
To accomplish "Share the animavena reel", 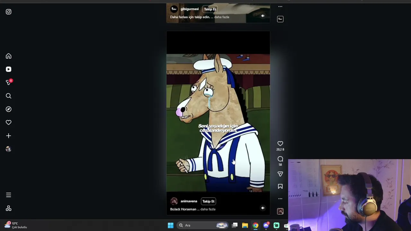I will pyautogui.click(x=280, y=174).
